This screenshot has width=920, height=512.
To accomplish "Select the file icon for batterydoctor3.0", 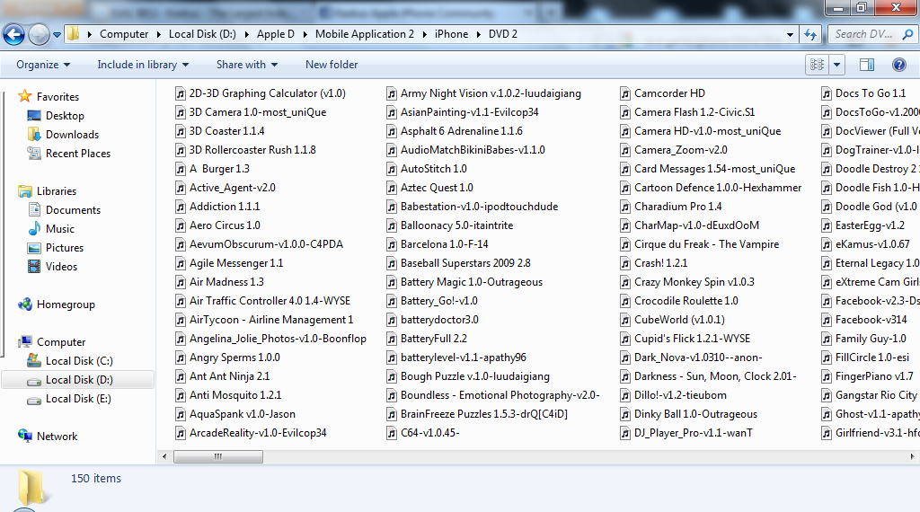I will pos(392,320).
